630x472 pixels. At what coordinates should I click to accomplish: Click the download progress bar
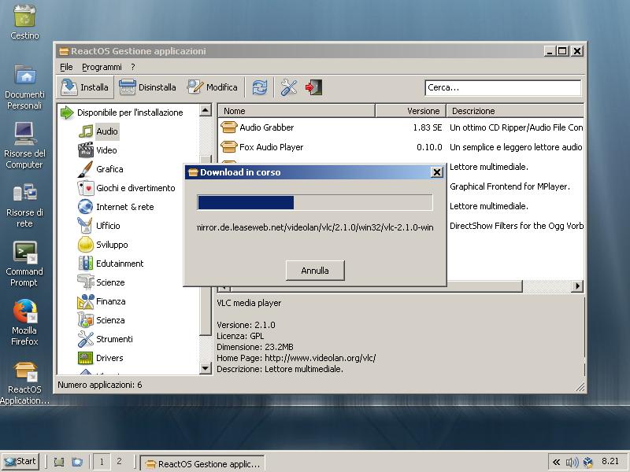click(x=315, y=203)
